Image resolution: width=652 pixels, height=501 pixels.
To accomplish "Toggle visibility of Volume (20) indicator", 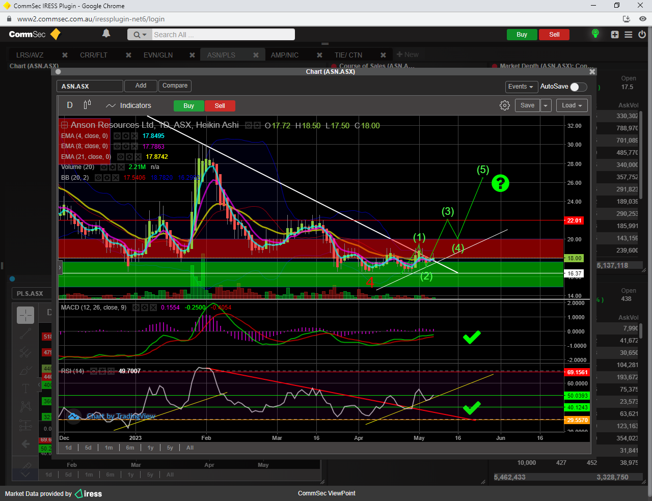I will coord(103,167).
